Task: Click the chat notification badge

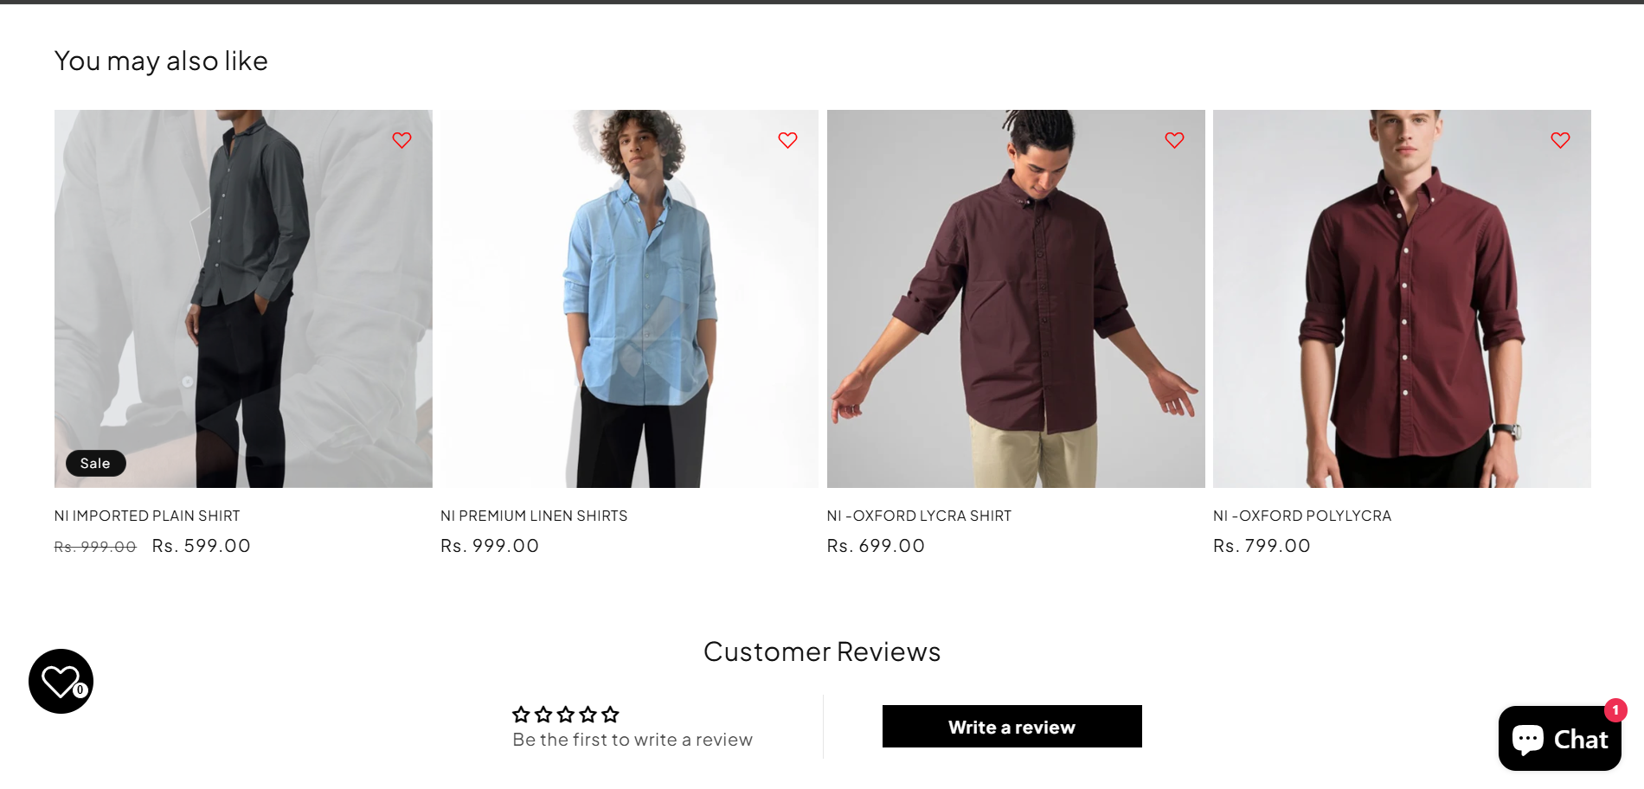Action: pos(1615,710)
